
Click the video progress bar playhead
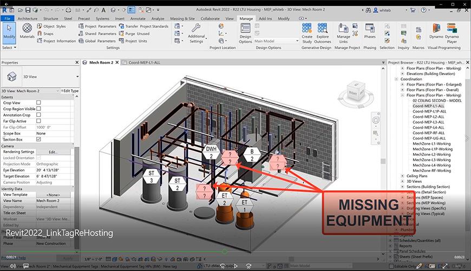pos(224,252)
